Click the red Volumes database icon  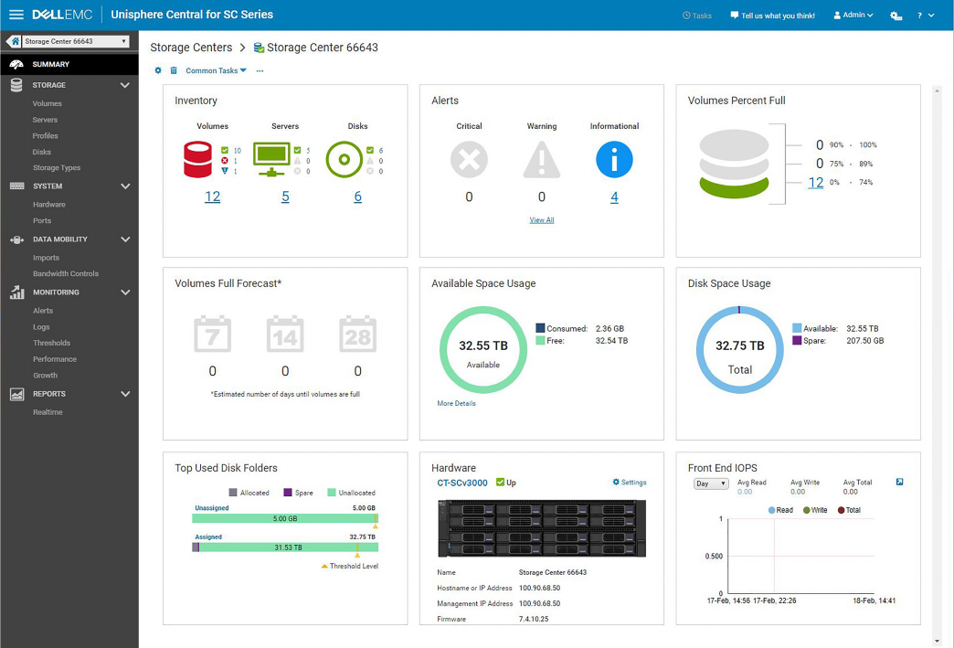click(x=197, y=160)
